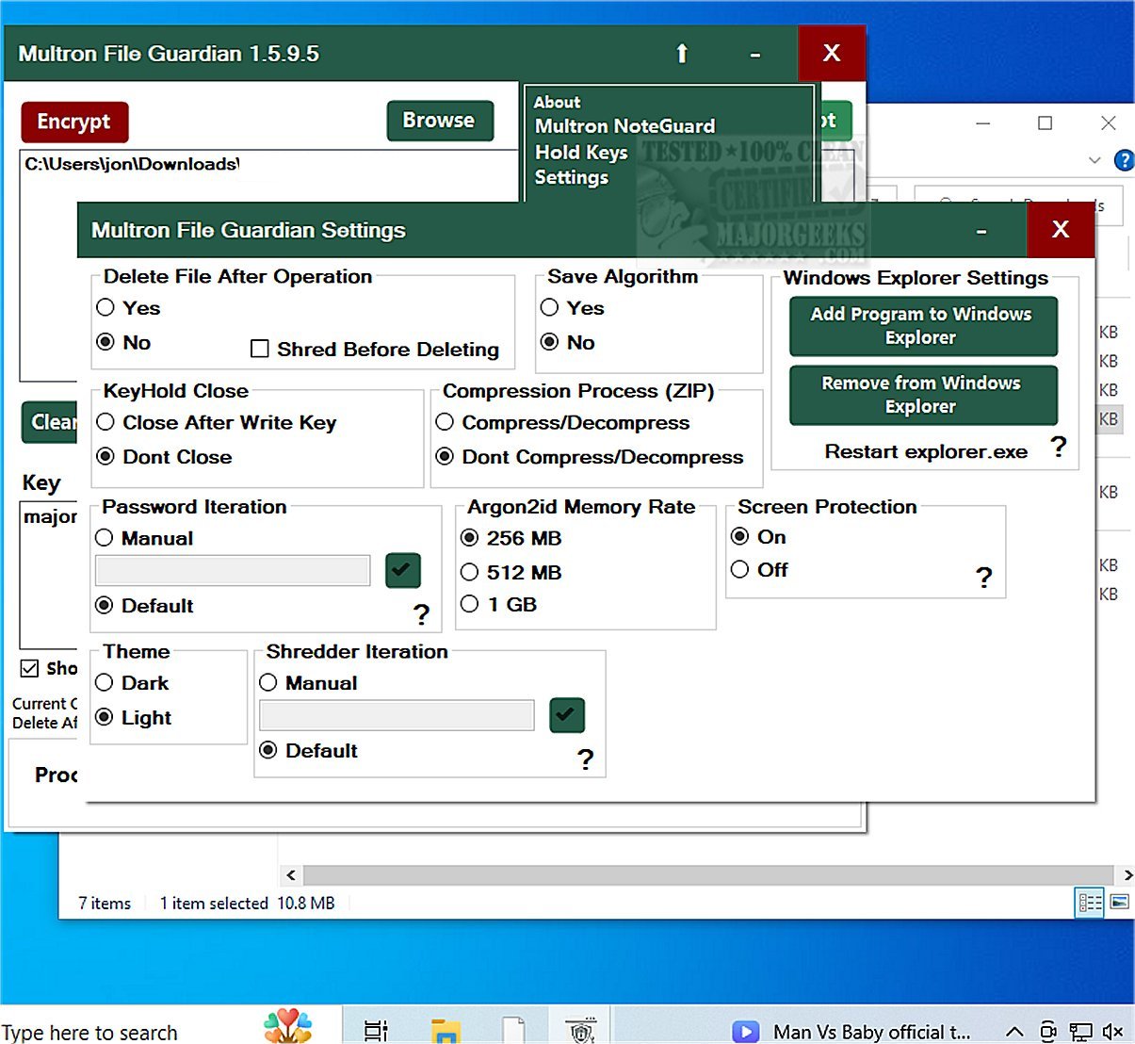The width and height of the screenshot is (1135, 1044).
Task: Open Password Iteration help question mark
Action: coord(421,614)
